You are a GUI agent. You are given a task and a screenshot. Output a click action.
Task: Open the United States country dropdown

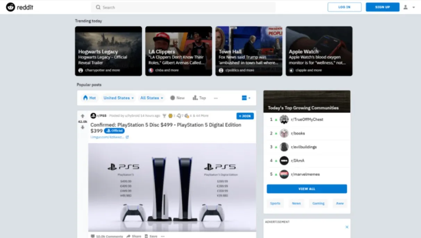click(118, 98)
